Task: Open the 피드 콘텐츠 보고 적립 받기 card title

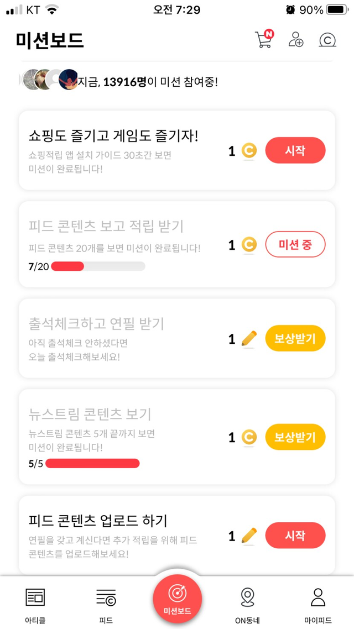Action: (106, 226)
